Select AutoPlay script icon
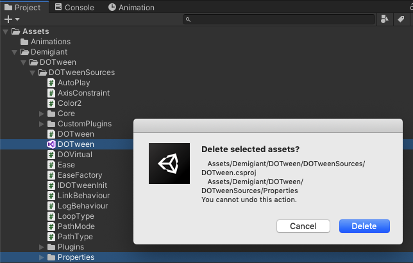Image resolution: width=413 pixels, height=263 pixels. (51, 83)
